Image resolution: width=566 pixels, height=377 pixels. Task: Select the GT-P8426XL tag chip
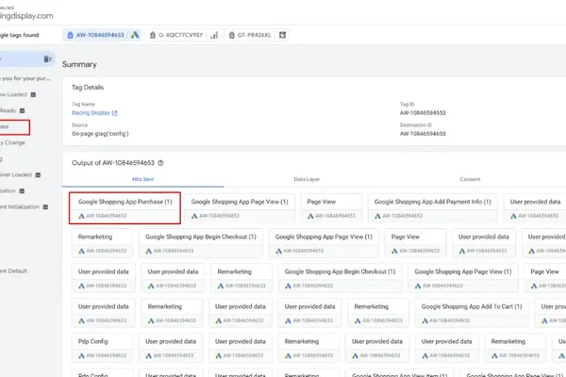tap(257, 35)
